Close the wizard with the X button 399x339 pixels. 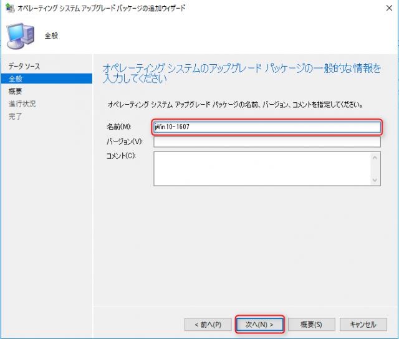(x=387, y=8)
